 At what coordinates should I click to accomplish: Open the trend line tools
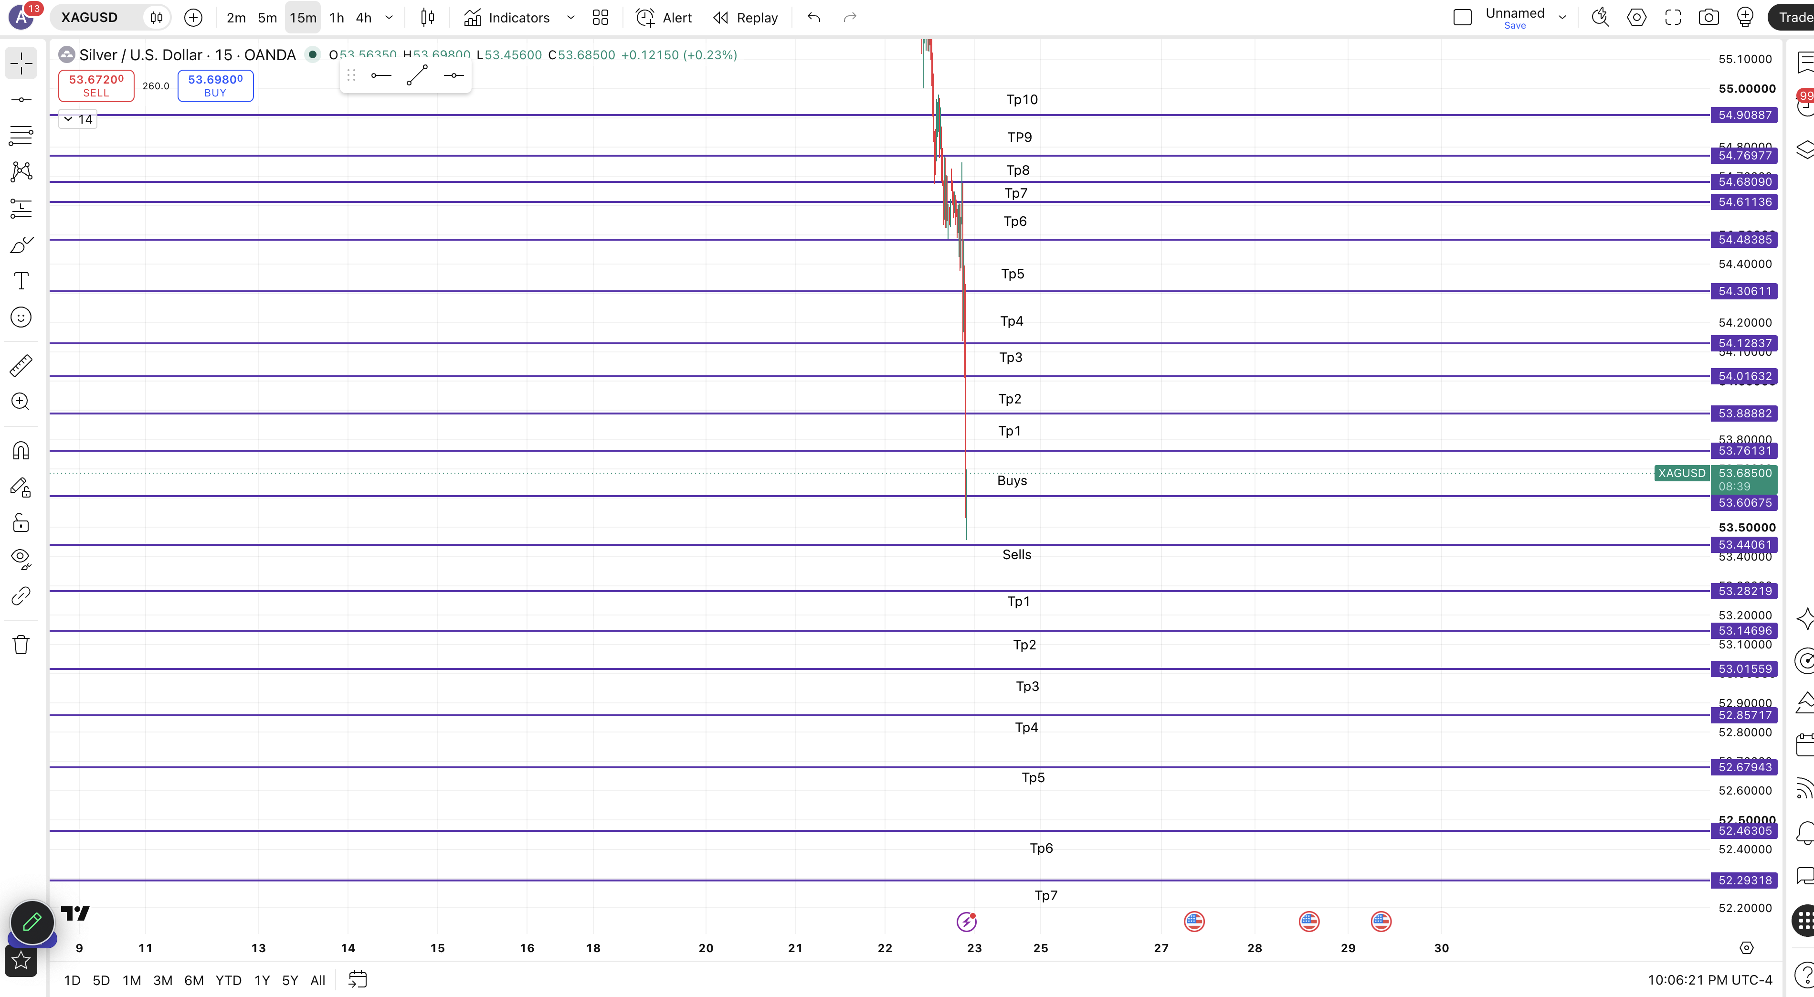[21, 99]
